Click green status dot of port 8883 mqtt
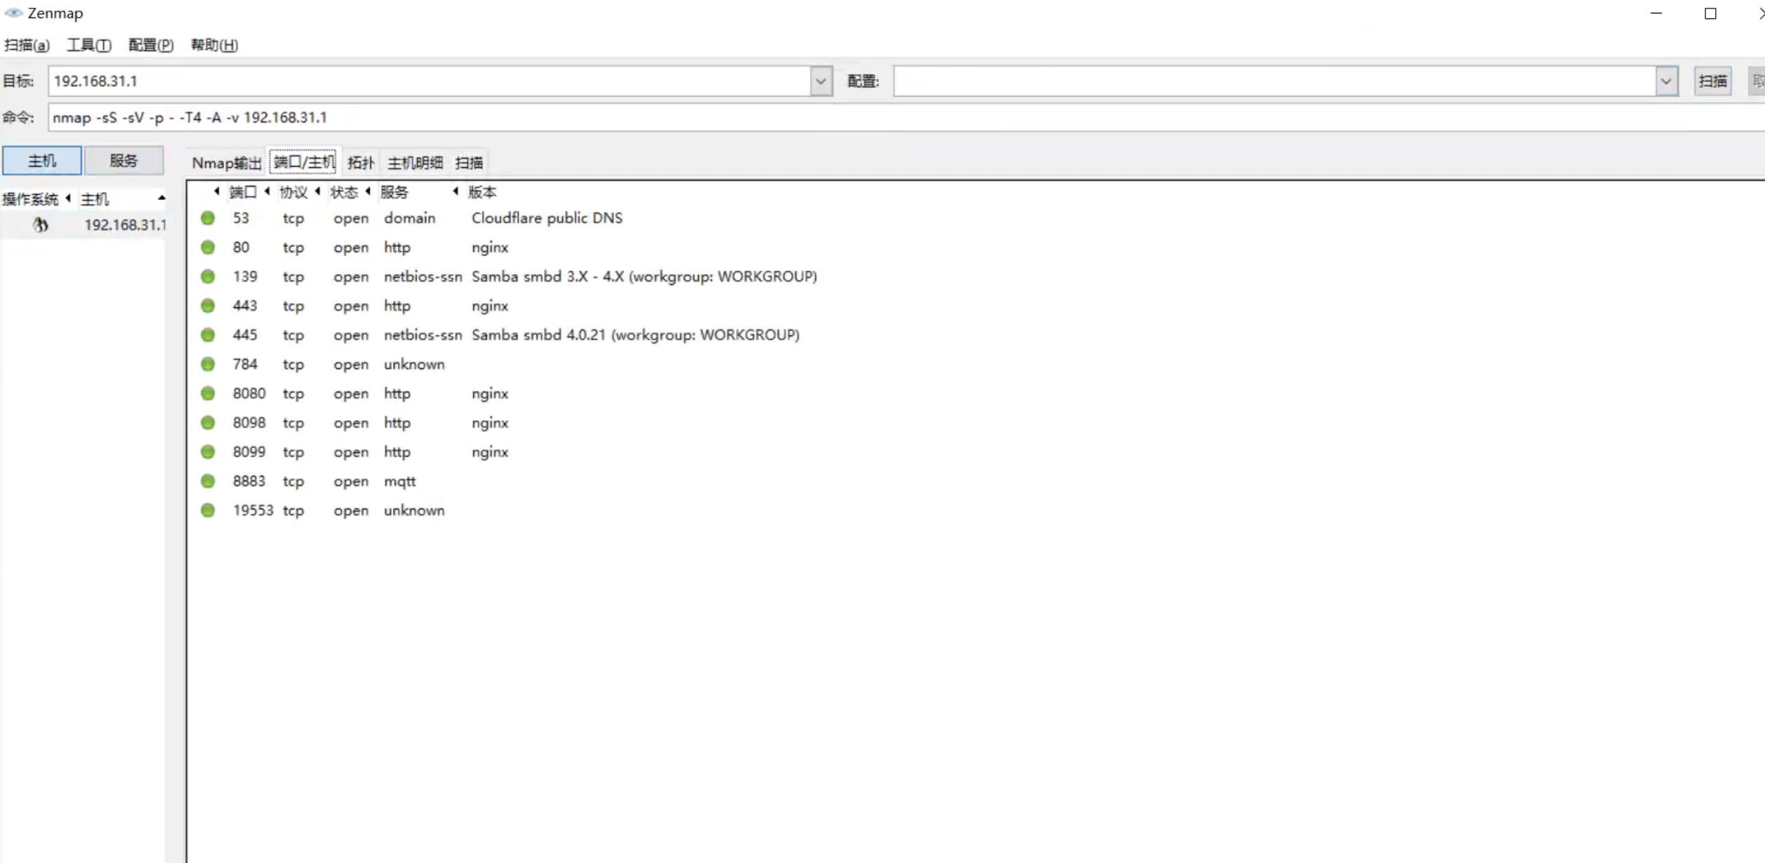The width and height of the screenshot is (1765, 863). (x=208, y=481)
